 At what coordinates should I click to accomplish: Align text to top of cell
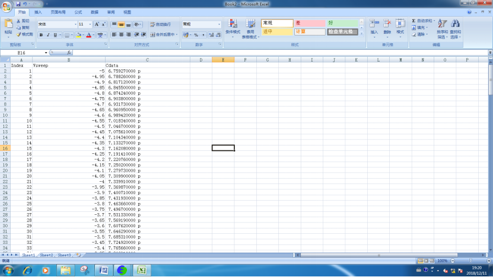pos(114,24)
